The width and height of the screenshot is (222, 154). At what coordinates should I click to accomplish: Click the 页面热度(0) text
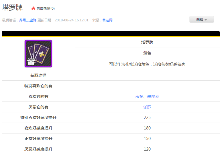coord(46,9)
